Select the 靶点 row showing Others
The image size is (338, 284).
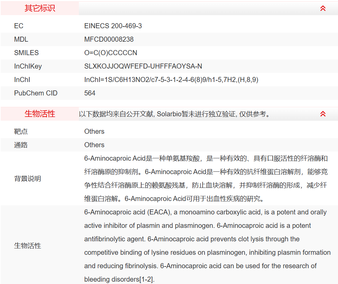click(x=94, y=131)
